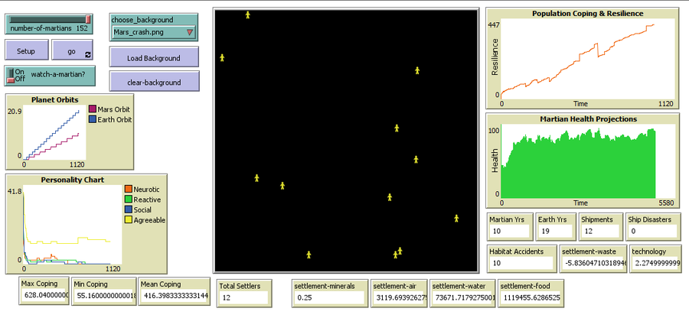Image resolution: width=689 pixels, height=318 pixels.
Task: Click the Mean Coping monitor value
Action: 174,295
